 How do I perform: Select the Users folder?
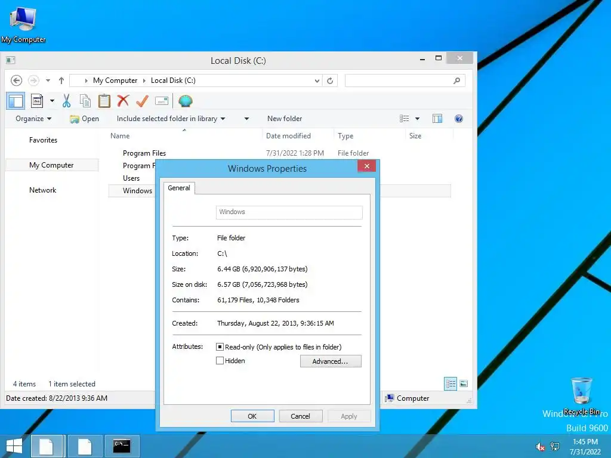[x=131, y=178]
